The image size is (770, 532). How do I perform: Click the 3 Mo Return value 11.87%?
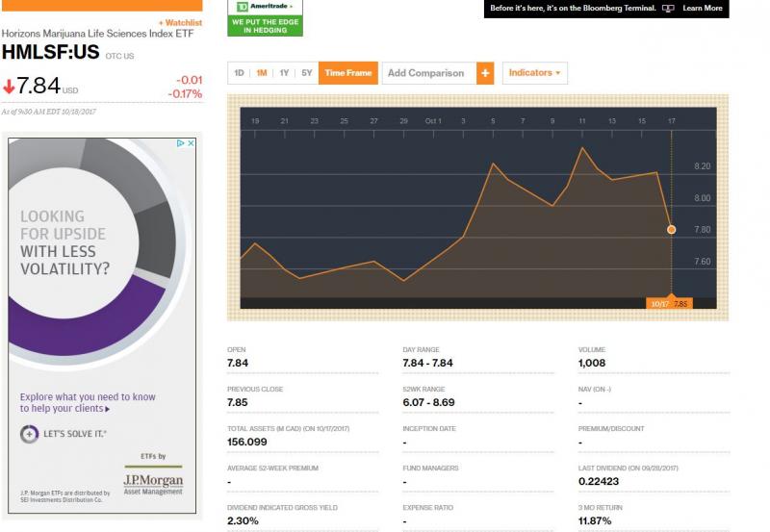coord(595,520)
